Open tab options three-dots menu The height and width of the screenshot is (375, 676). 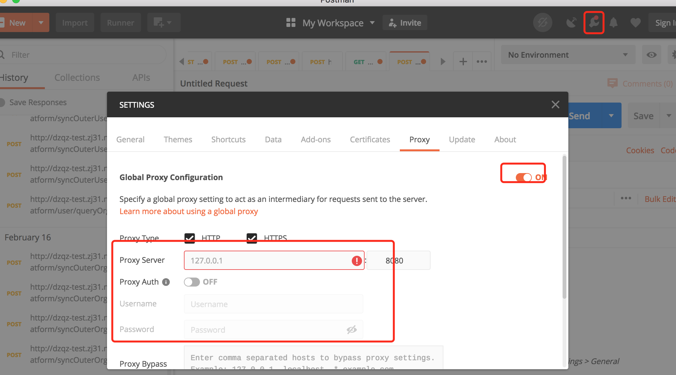tap(482, 62)
